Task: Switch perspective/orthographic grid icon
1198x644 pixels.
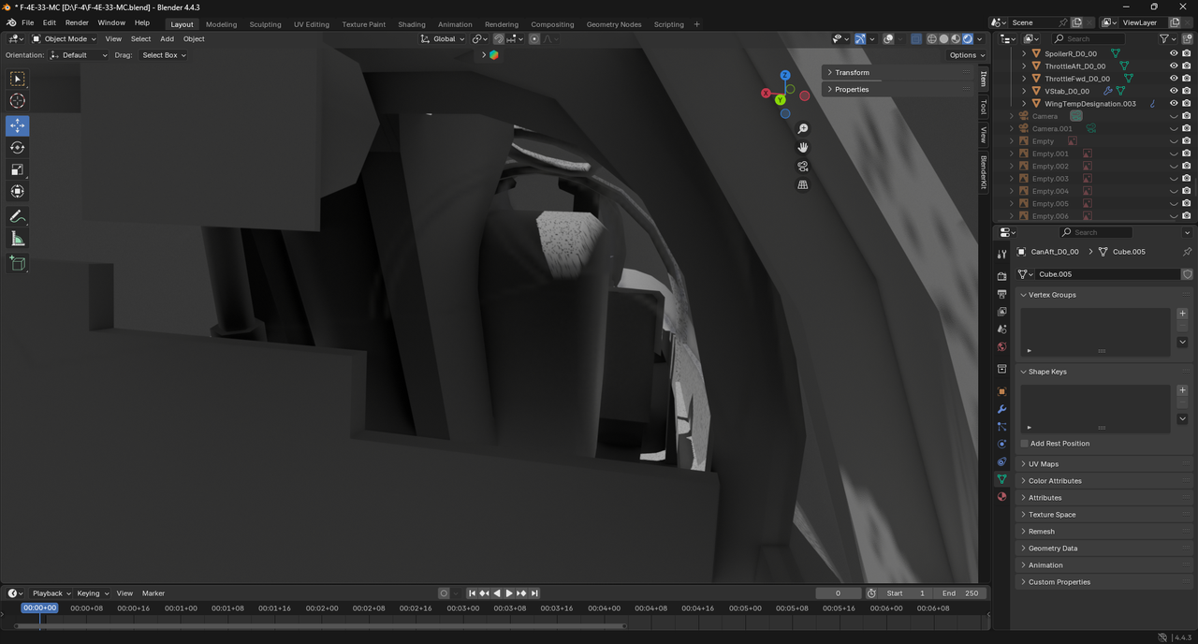Action: [x=802, y=185]
